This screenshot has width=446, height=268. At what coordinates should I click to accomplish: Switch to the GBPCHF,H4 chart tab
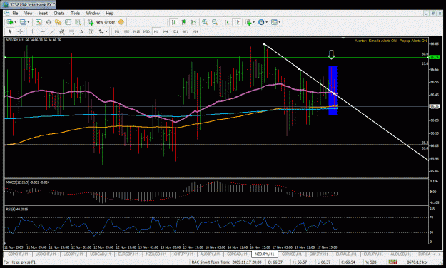coord(18,254)
